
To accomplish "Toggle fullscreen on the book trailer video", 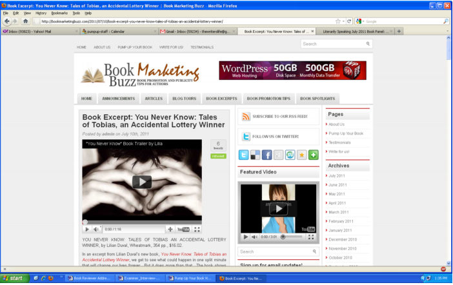I will (197, 230).
